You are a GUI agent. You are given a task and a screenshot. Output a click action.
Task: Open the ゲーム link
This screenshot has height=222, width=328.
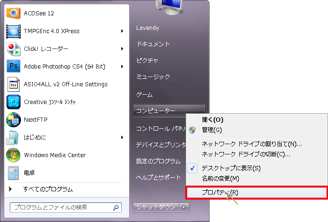(x=144, y=95)
